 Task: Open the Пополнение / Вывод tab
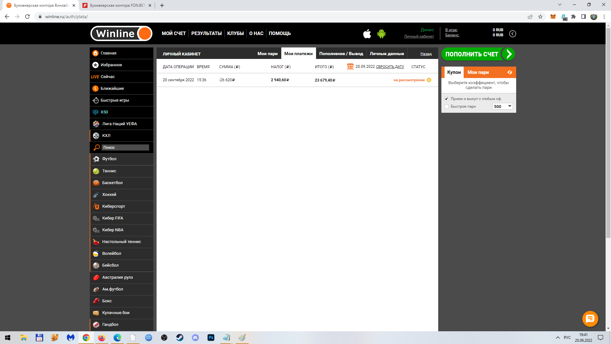(341, 54)
